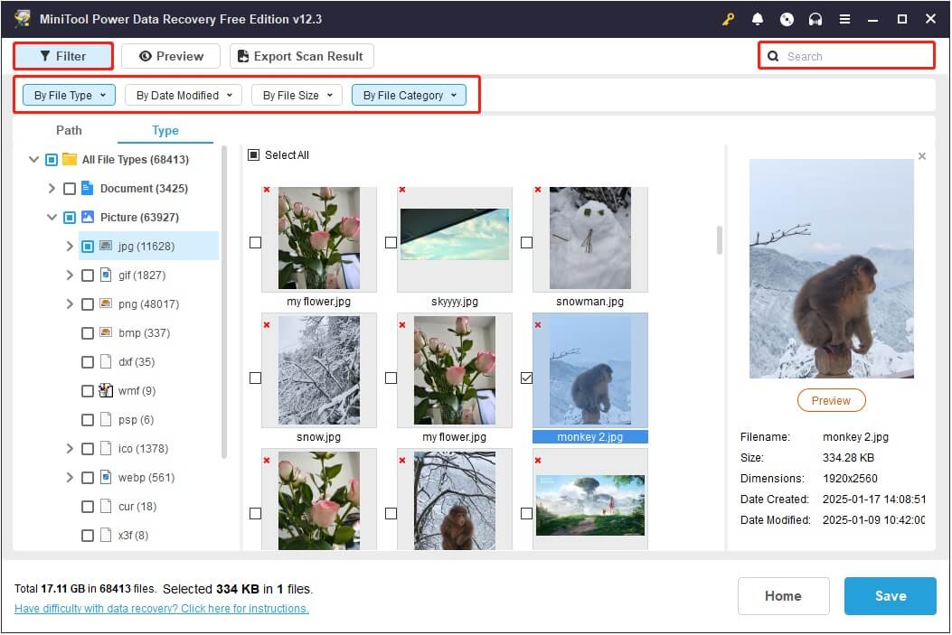Viewport: 952px width, 635px height.
Task: Open the By Date Modified dropdown
Action: (x=184, y=95)
